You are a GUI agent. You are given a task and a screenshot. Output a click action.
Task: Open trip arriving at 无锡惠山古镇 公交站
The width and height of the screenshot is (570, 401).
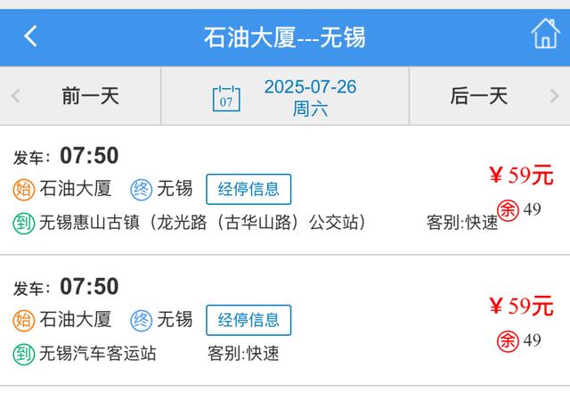tap(285, 190)
